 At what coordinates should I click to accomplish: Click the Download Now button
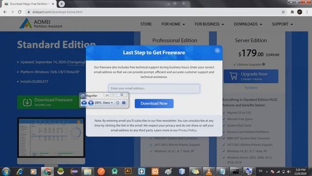tap(154, 103)
